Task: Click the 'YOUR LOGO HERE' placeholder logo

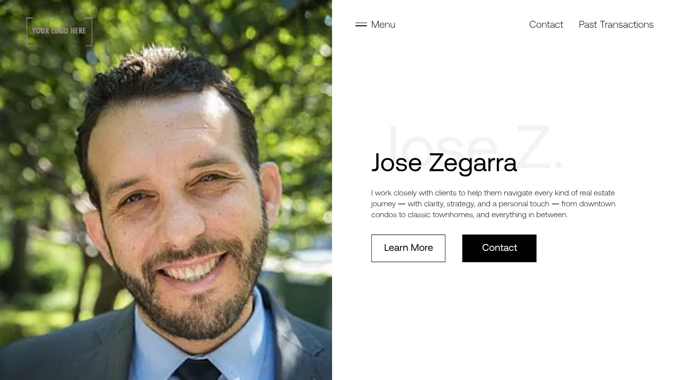Action: pos(59,31)
